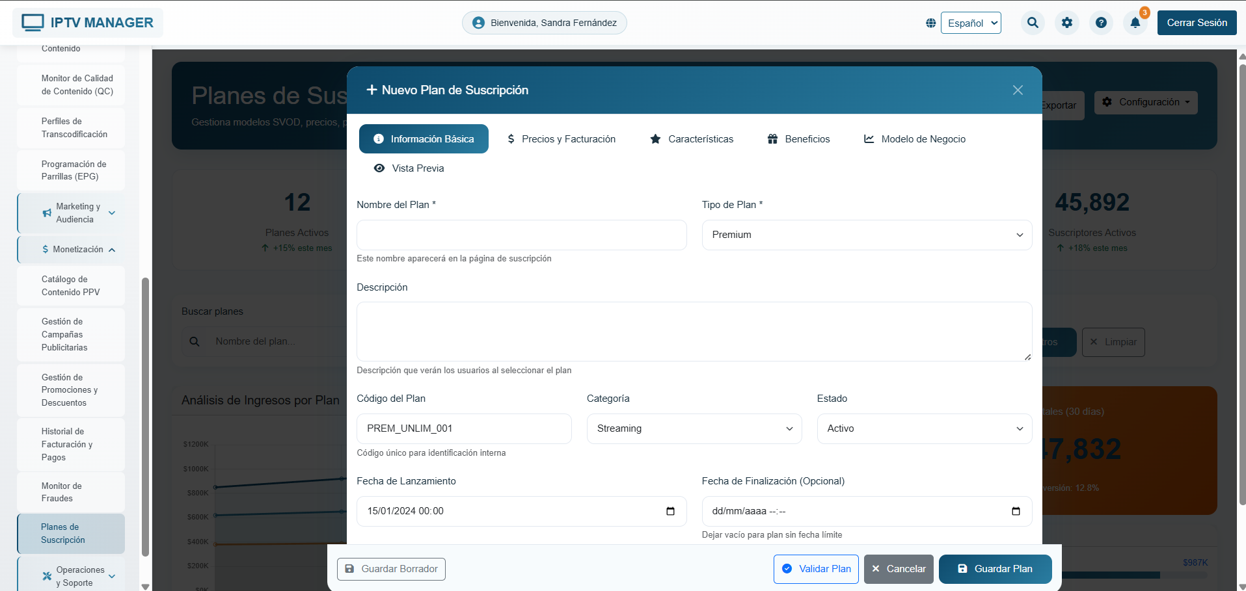Open the Tipo de Plan dropdown showing Premium
The width and height of the screenshot is (1246, 591).
point(866,235)
